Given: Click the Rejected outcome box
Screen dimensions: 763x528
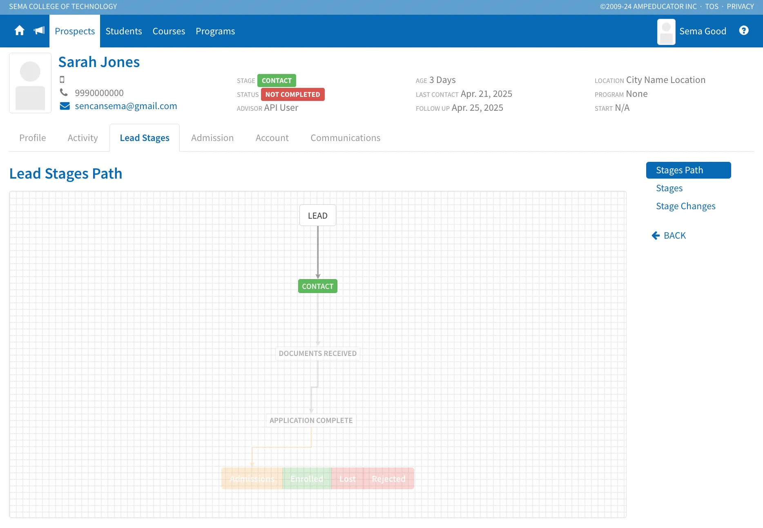Looking at the screenshot, I should coord(389,479).
